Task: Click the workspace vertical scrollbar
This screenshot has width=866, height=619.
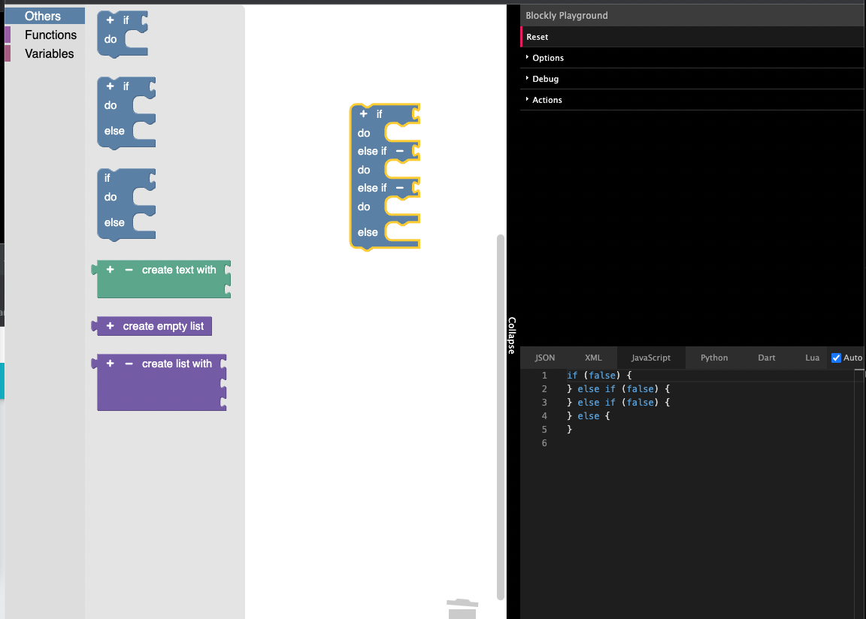Action: 501,417
